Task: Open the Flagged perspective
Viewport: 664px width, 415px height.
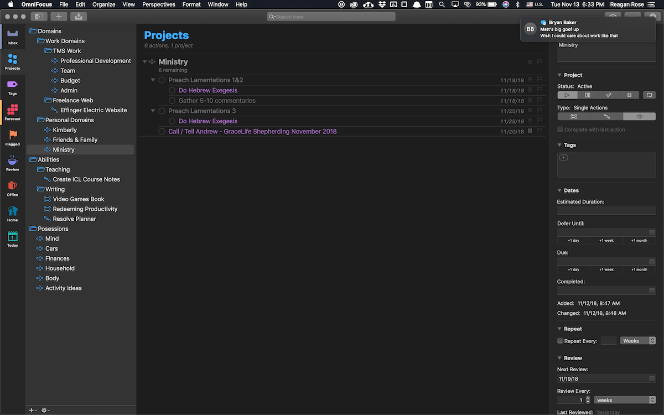Action: (x=13, y=138)
